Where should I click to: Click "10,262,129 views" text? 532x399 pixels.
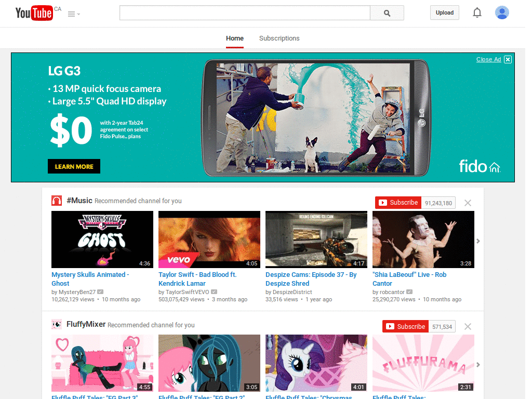click(73, 300)
